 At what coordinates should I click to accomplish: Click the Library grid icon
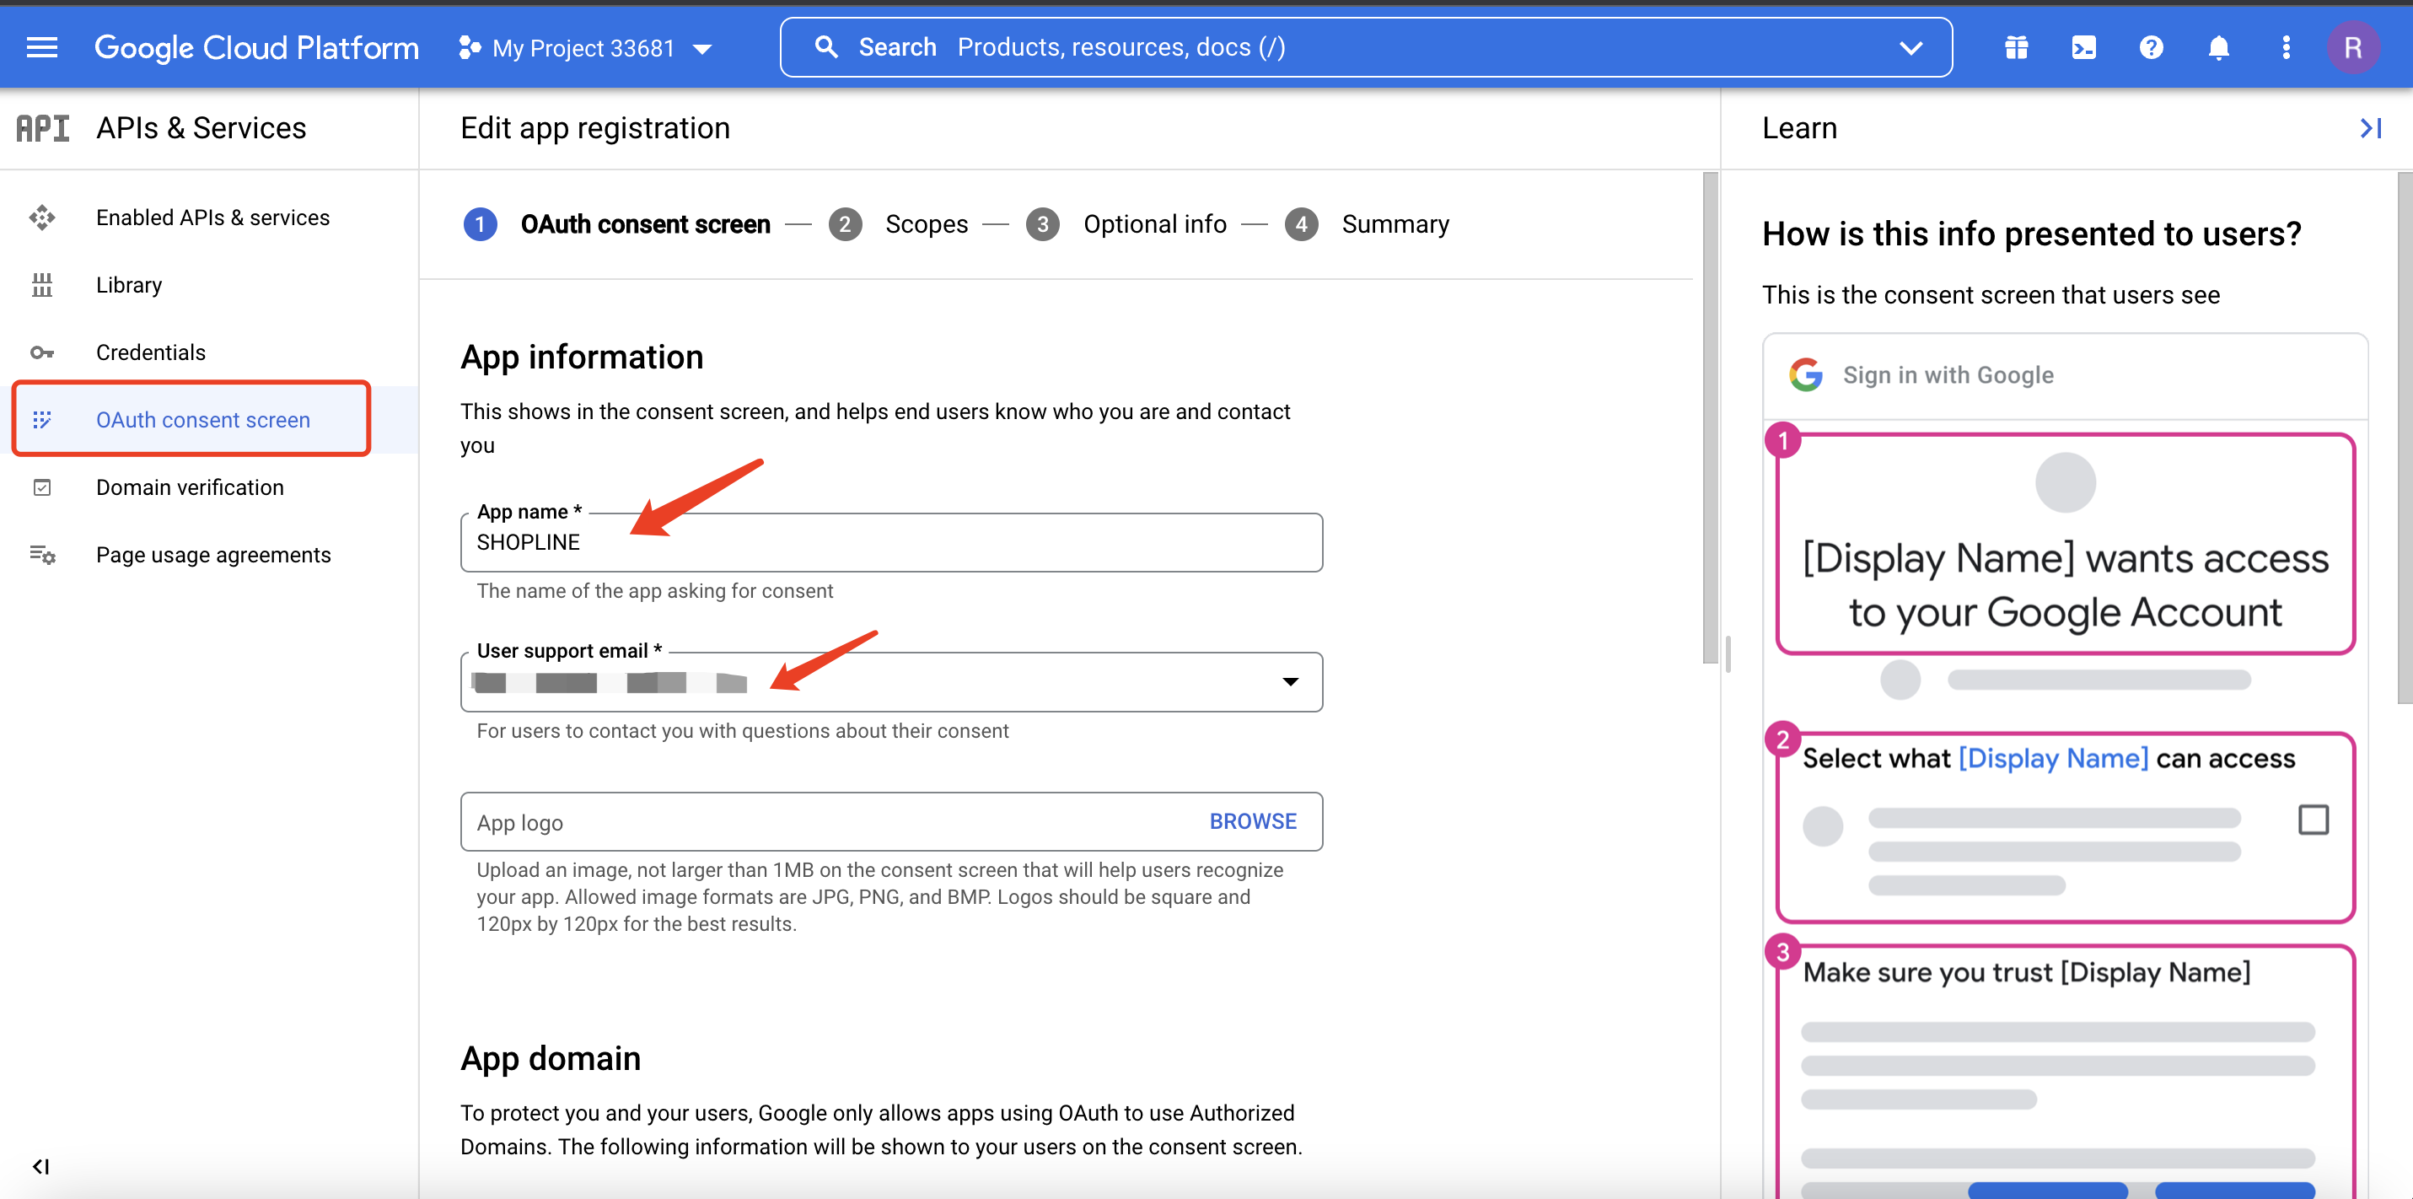point(42,285)
